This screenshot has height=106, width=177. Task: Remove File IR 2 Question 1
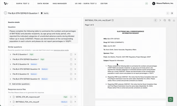[75, 54]
